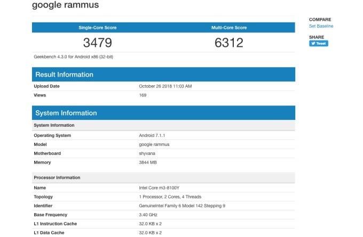Click the gray System Information subheader row
Image resolution: width=363 pixels, height=237 pixels.
[x=163, y=125]
